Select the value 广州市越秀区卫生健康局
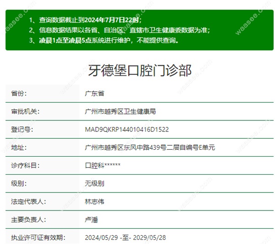Screen dimensions: 275x244 (120, 112)
